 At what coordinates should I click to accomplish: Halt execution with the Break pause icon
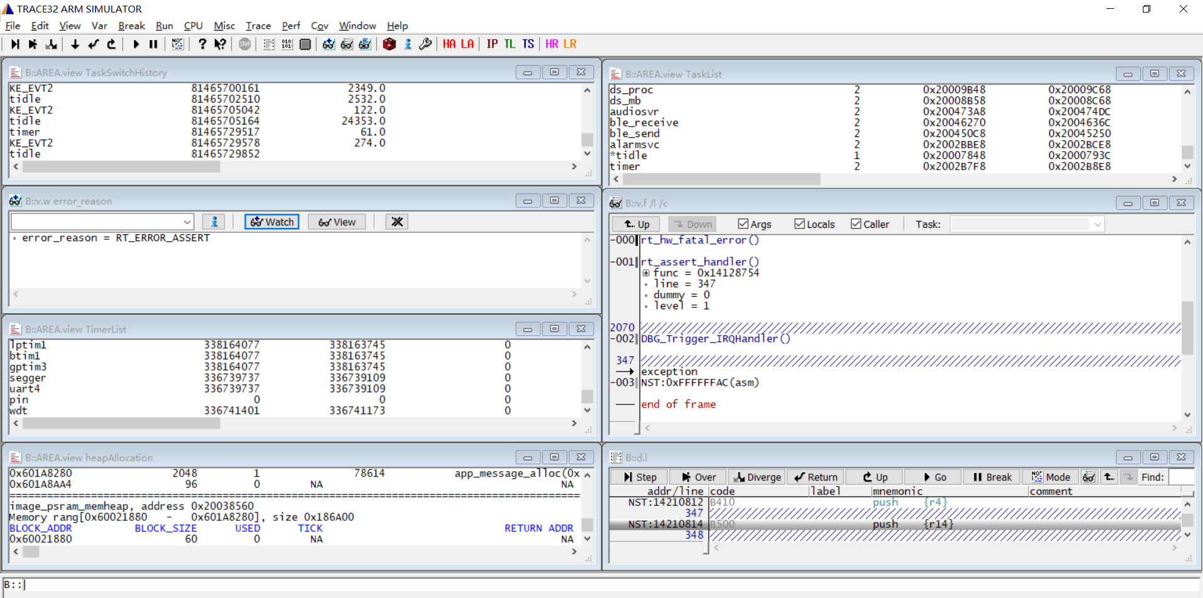pos(154,44)
